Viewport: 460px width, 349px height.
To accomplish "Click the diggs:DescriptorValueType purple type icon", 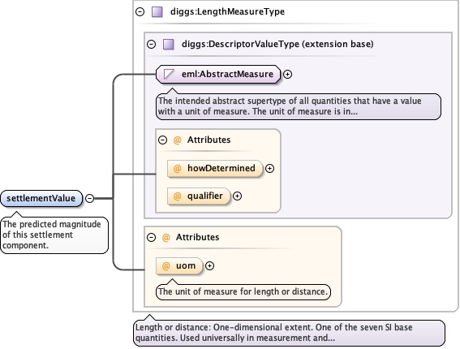I will pyautogui.click(x=169, y=45).
